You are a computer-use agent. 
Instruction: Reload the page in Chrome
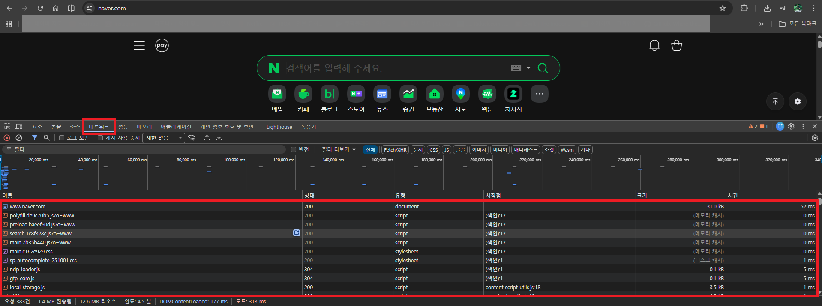(40, 8)
